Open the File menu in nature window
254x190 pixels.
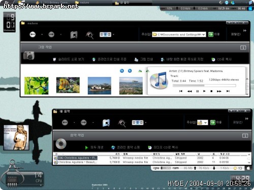236,34
